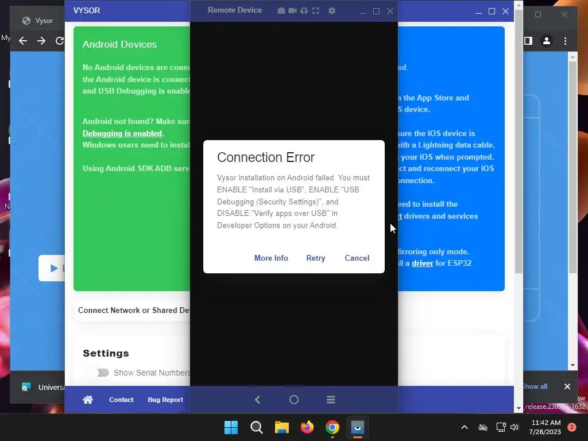This screenshot has height=441, width=588.
Task: Close the Remote Device window
Action: pyautogui.click(x=390, y=11)
